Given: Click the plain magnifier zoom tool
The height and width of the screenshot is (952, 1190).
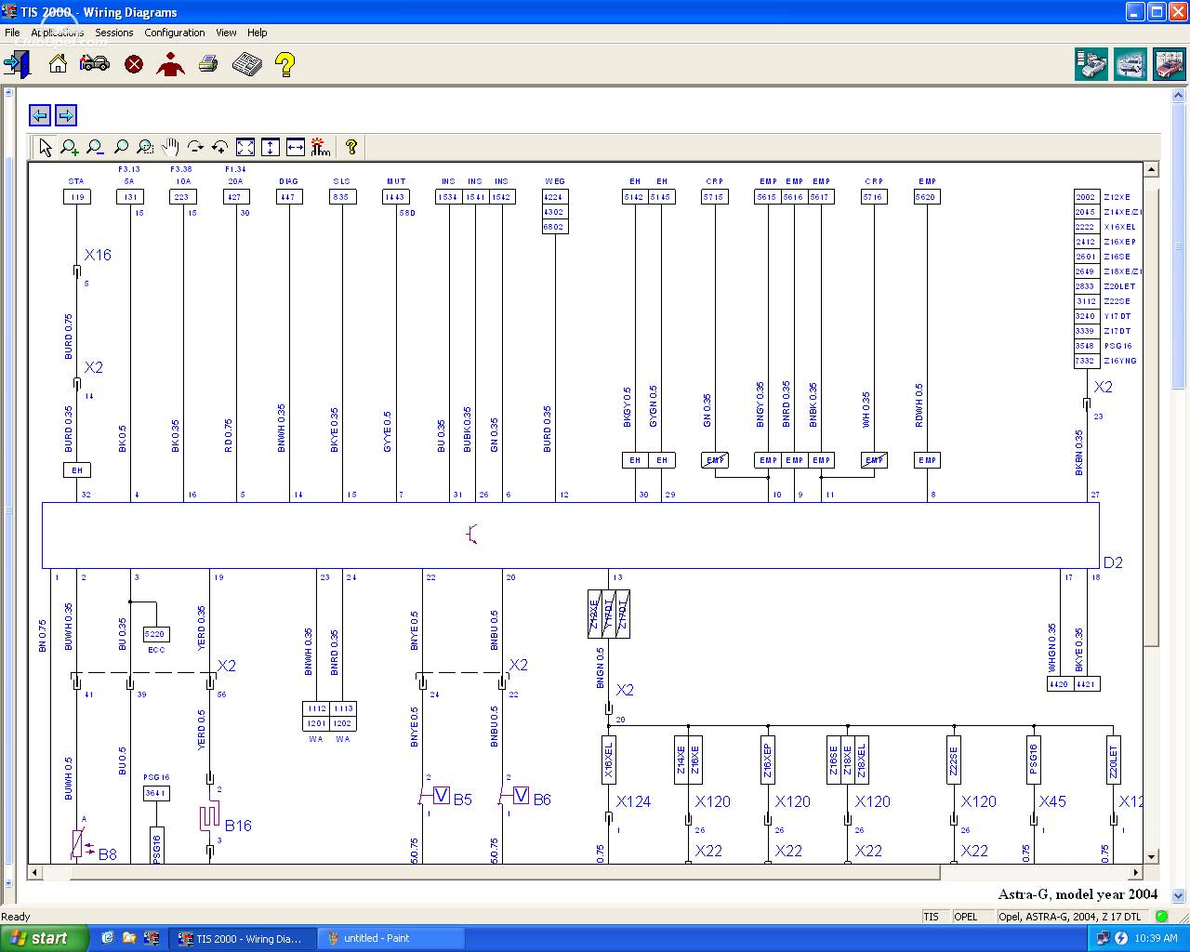Looking at the screenshot, I should click(120, 147).
